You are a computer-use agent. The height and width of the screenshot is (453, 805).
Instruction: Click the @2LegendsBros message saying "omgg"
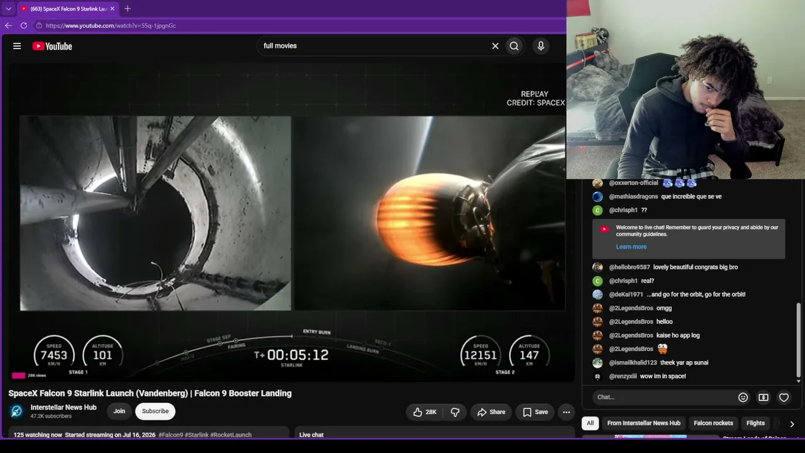(x=664, y=308)
